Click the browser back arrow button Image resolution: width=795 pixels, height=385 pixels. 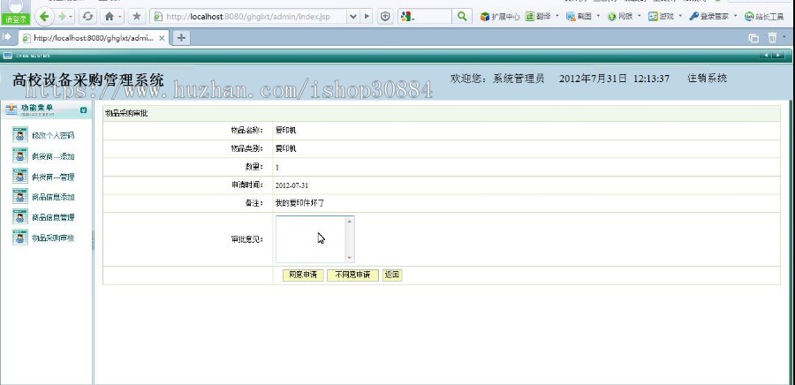[x=44, y=16]
